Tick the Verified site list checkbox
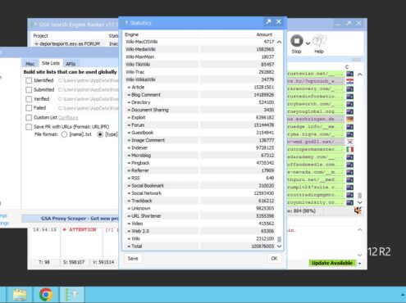The image size is (406, 303). coord(29,99)
